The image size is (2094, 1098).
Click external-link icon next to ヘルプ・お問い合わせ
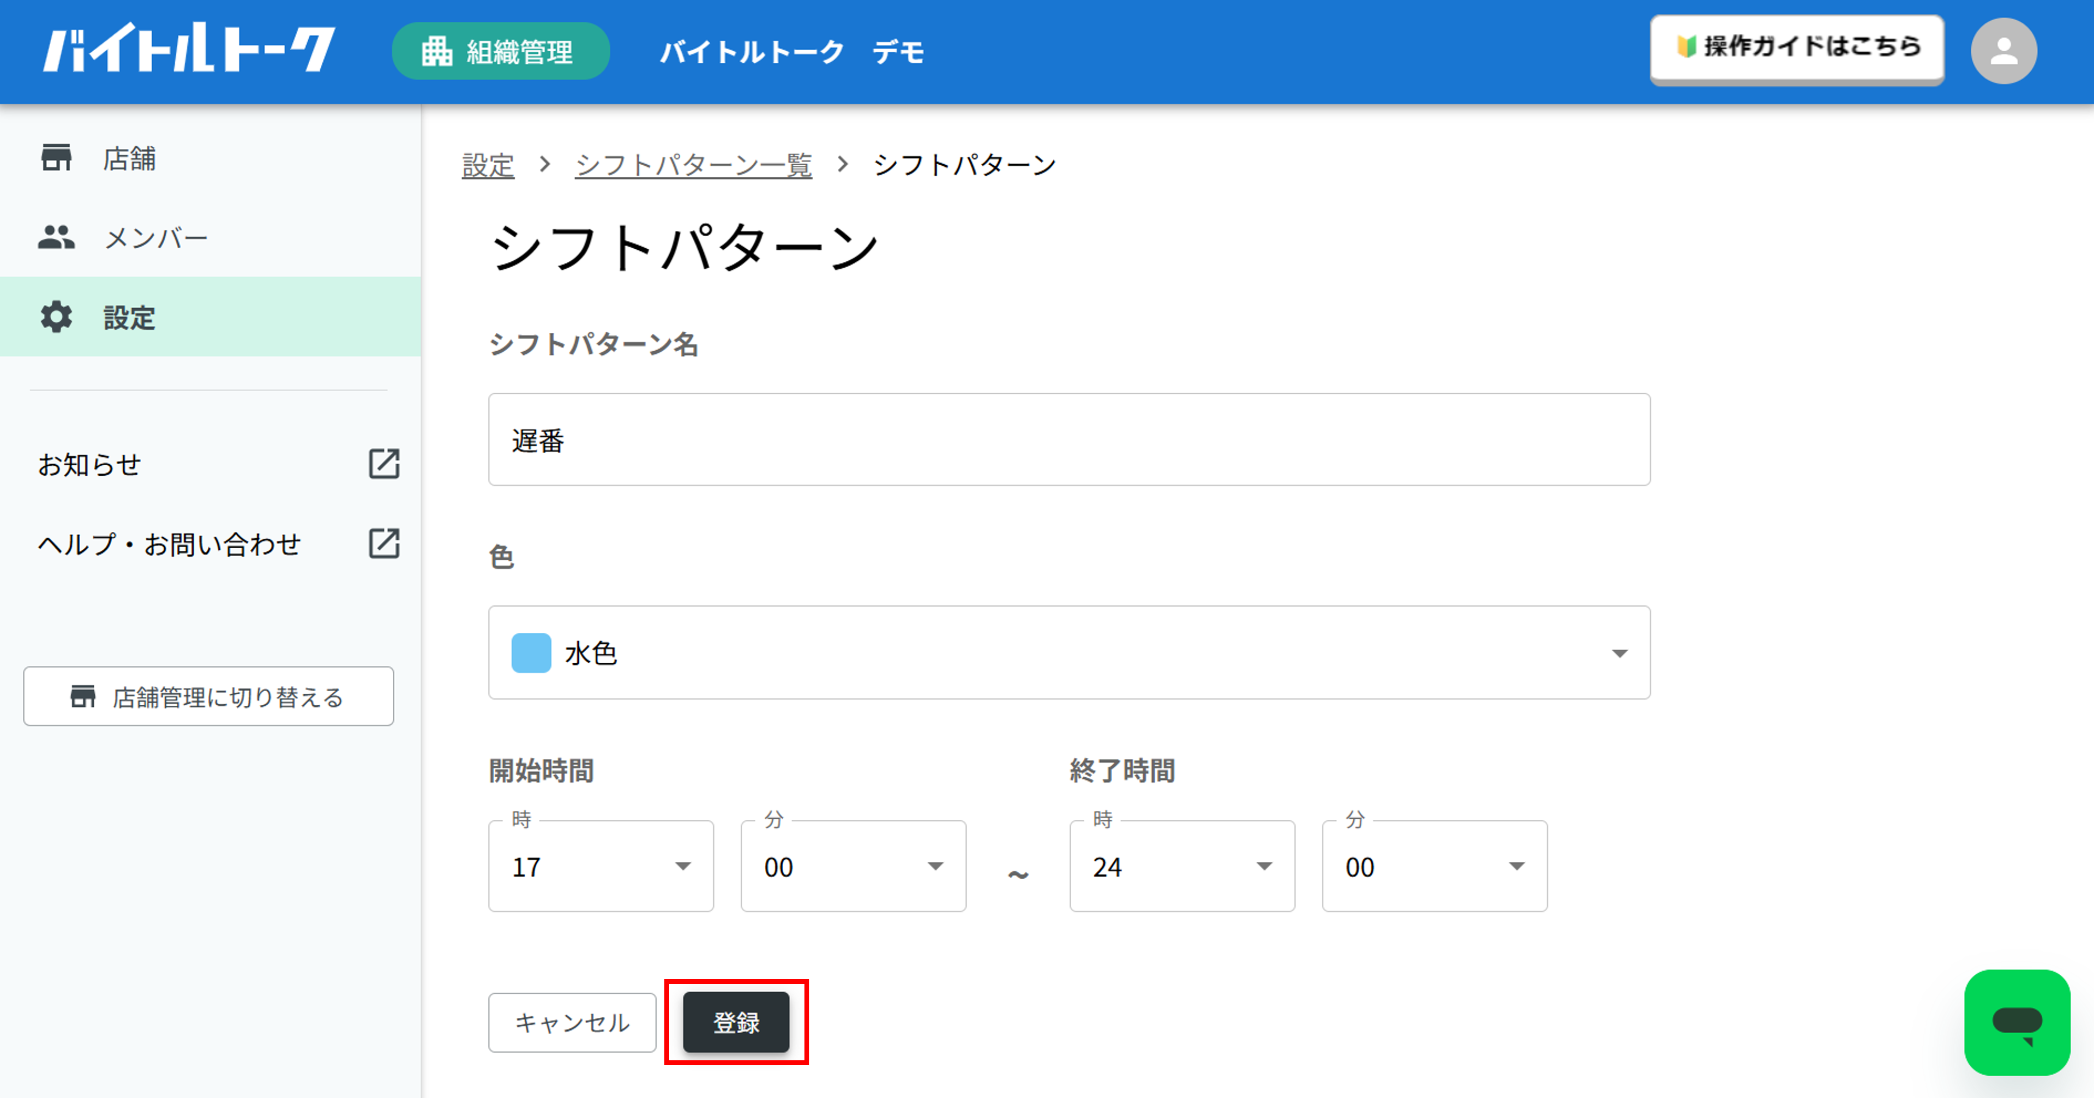pos(384,544)
